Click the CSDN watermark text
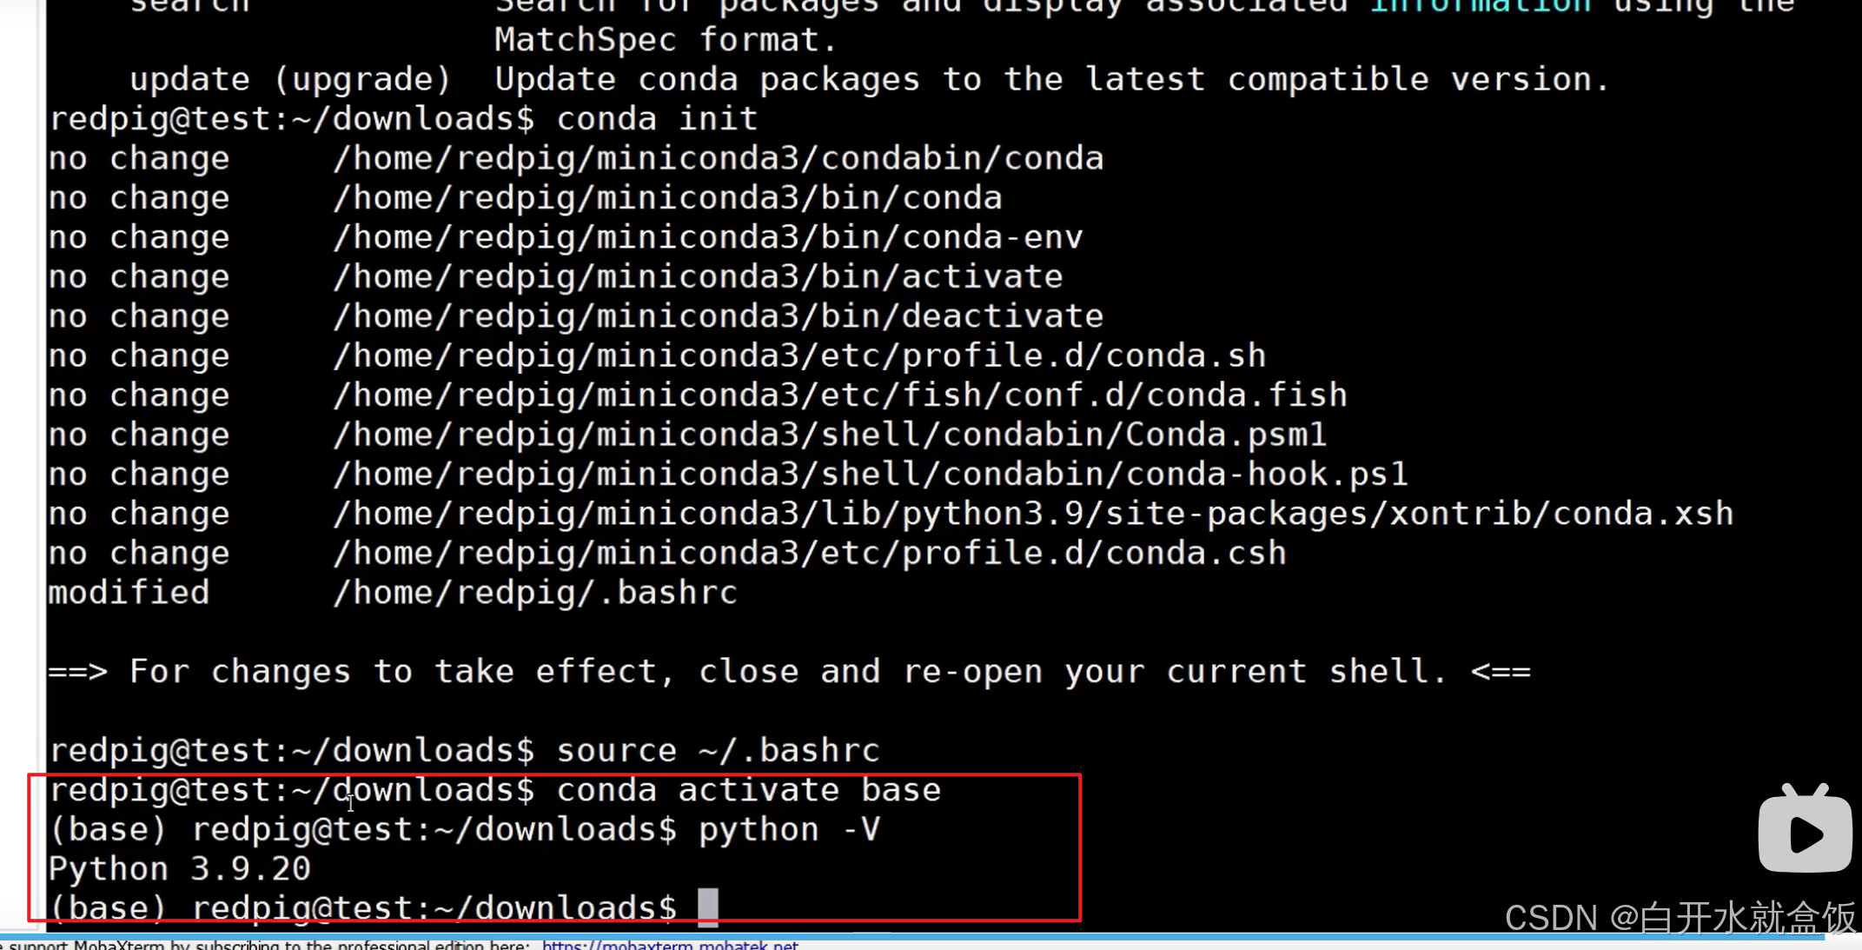 1680,918
